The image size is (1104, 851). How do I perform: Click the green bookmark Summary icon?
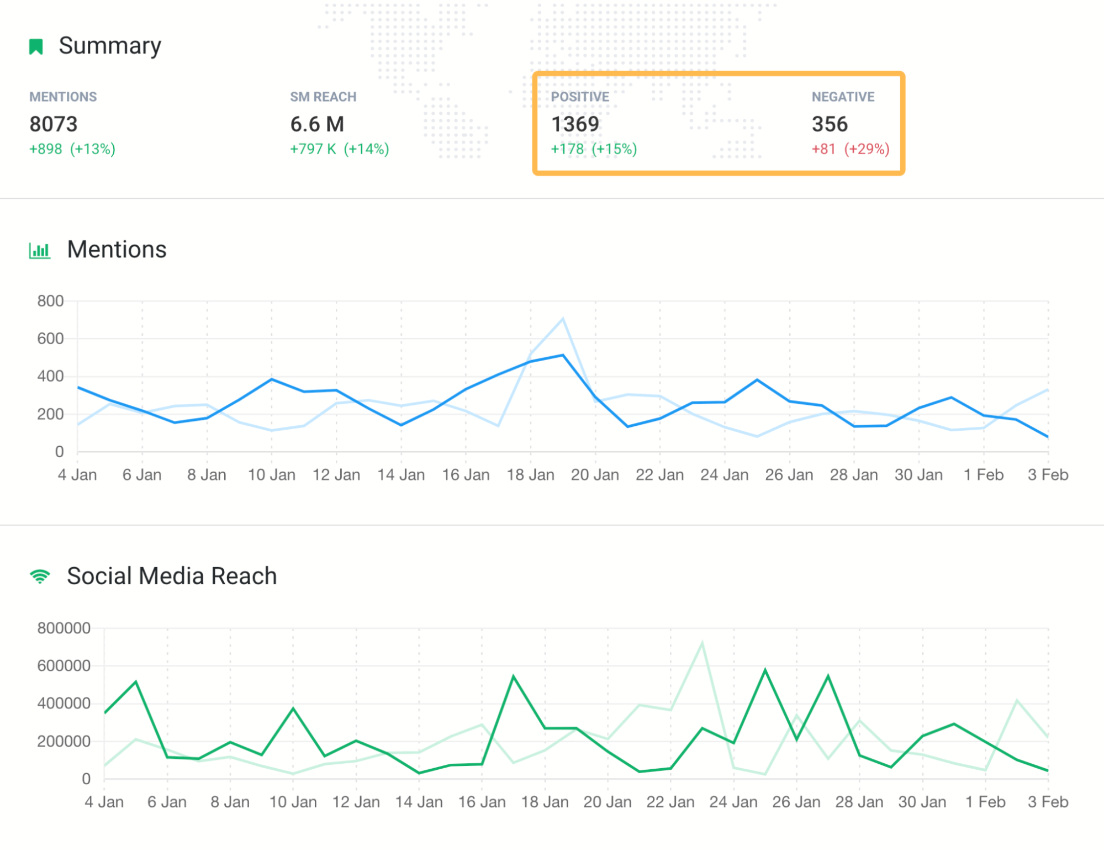pyautogui.click(x=36, y=46)
